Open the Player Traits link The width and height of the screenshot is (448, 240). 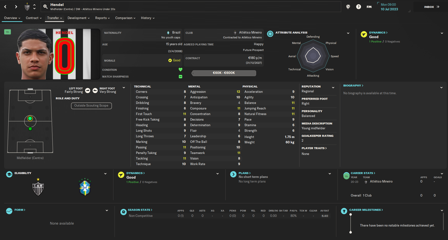coord(314,148)
